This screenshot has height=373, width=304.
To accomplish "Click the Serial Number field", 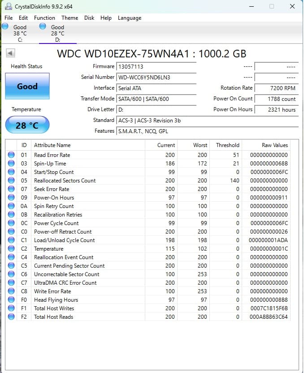I will (156, 77).
